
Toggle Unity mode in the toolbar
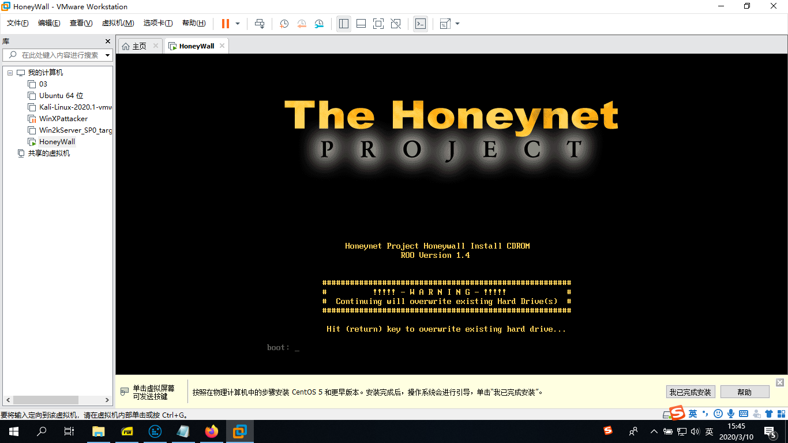(396, 24)
